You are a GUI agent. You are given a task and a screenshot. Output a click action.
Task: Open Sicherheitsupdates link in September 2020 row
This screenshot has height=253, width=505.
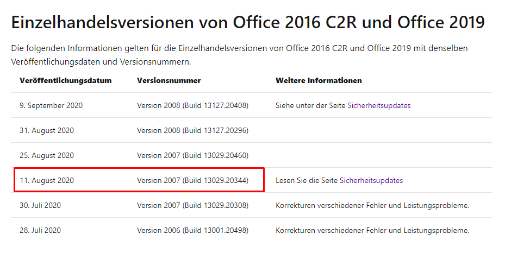click(x=379, y=105)
